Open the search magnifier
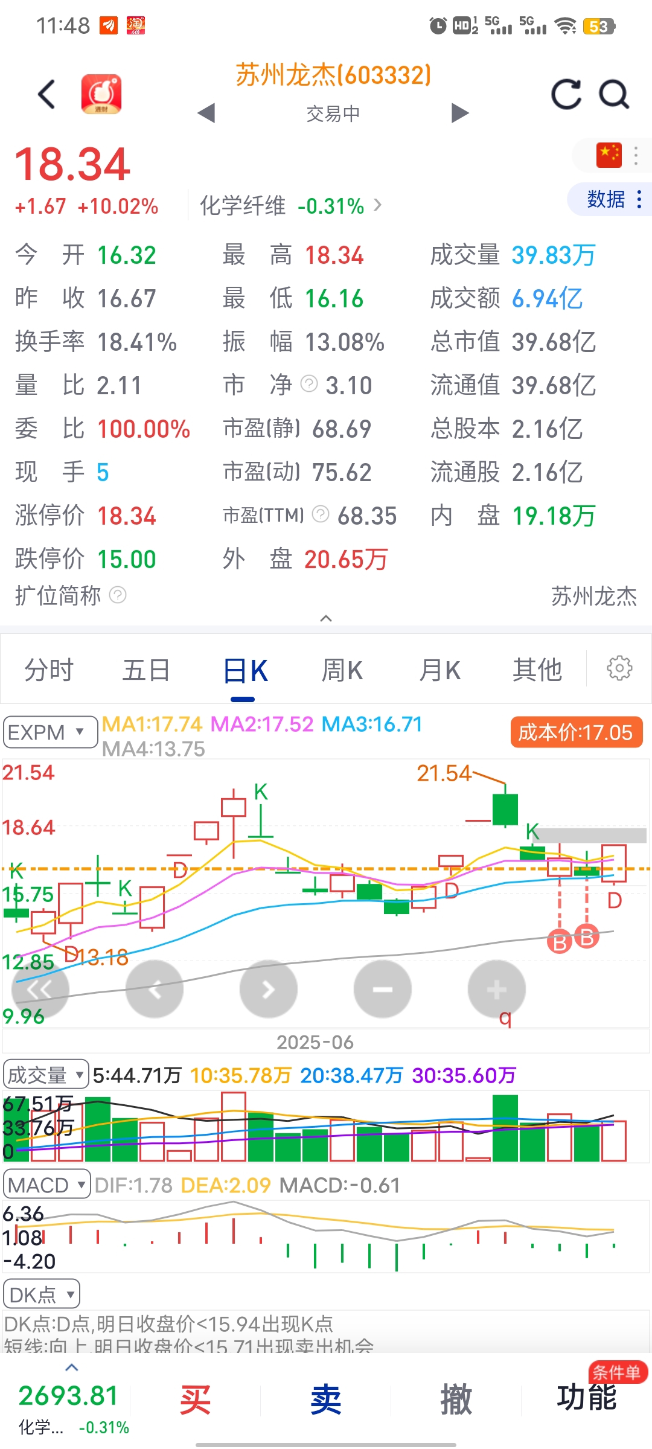Viewport: 652px width, 1449px height. click(614, 95)
